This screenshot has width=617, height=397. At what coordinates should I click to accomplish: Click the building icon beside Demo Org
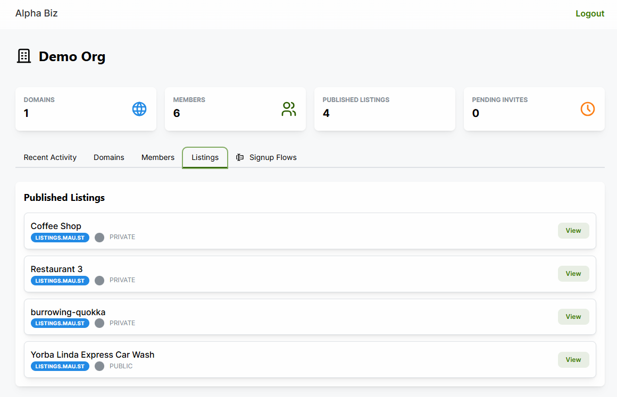pos(24,56)
